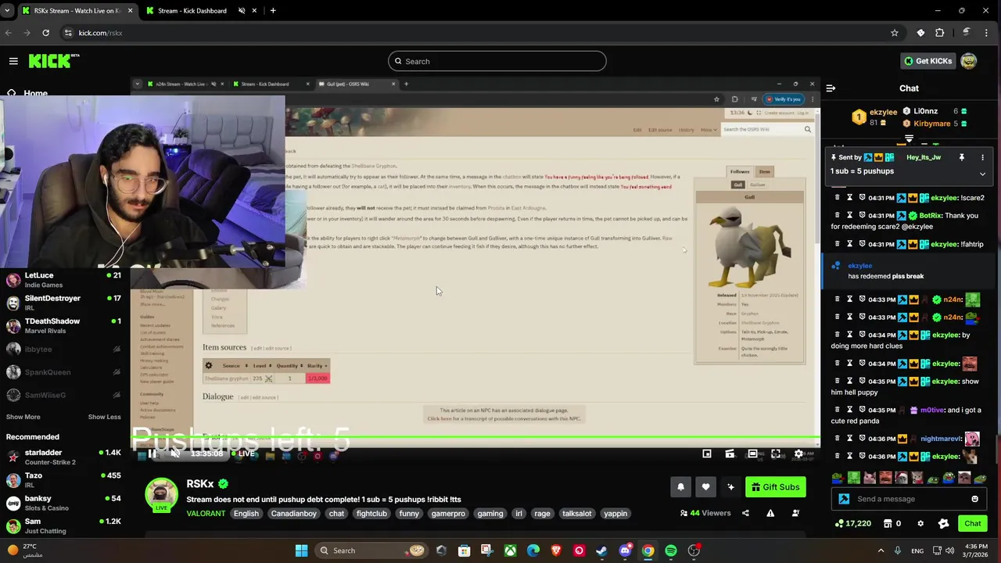Open Discord from taskbar
The image size is (1001, 563).
625,550
